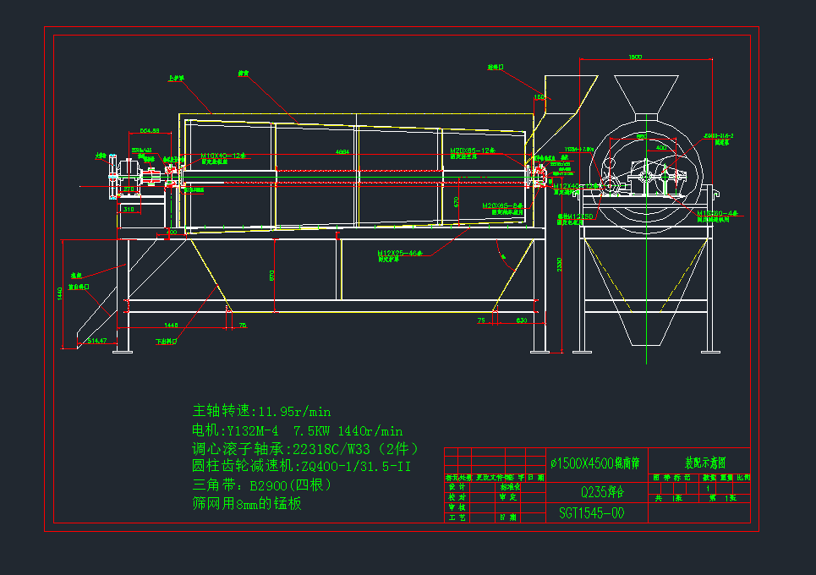
Task: Select the Q235焊合 material cell
Action: [x=597, y=490]
